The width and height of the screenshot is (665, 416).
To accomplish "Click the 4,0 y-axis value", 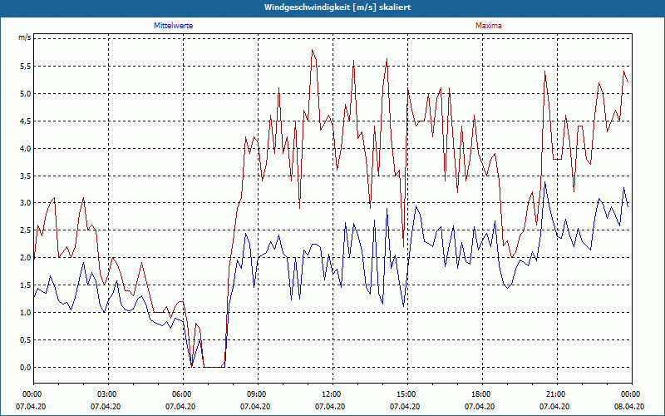I will point(25,149).
